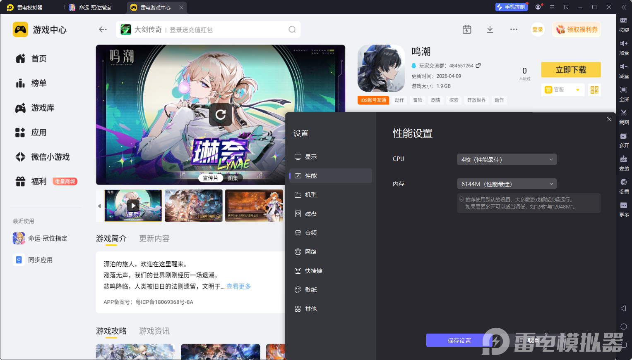The width and height of the screenshot is (632, 360).
Task: Switch media viewer to 图集
Action: pos(233,178)
